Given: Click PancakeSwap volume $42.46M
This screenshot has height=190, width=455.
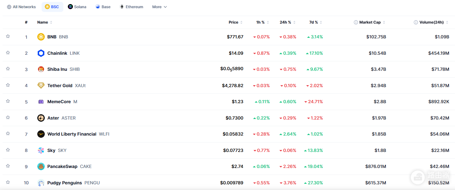Looking at the screenshot, I should point(440,166).
